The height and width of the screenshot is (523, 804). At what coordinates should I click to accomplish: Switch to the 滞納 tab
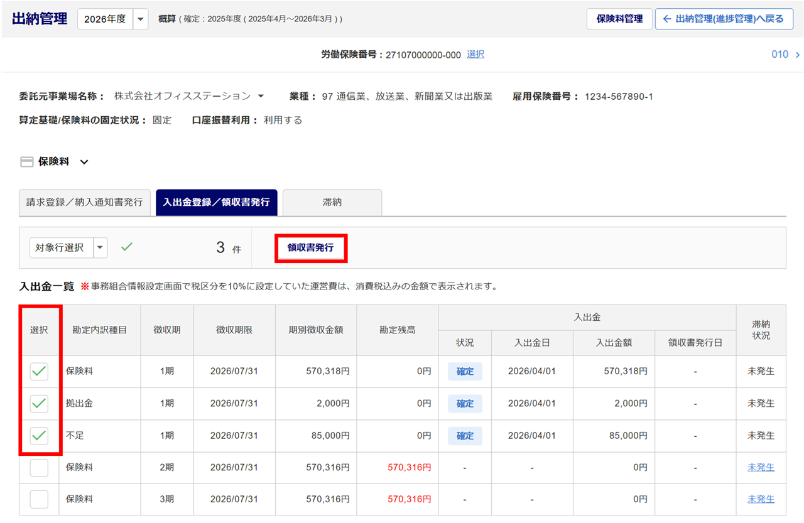pos(332,203)
